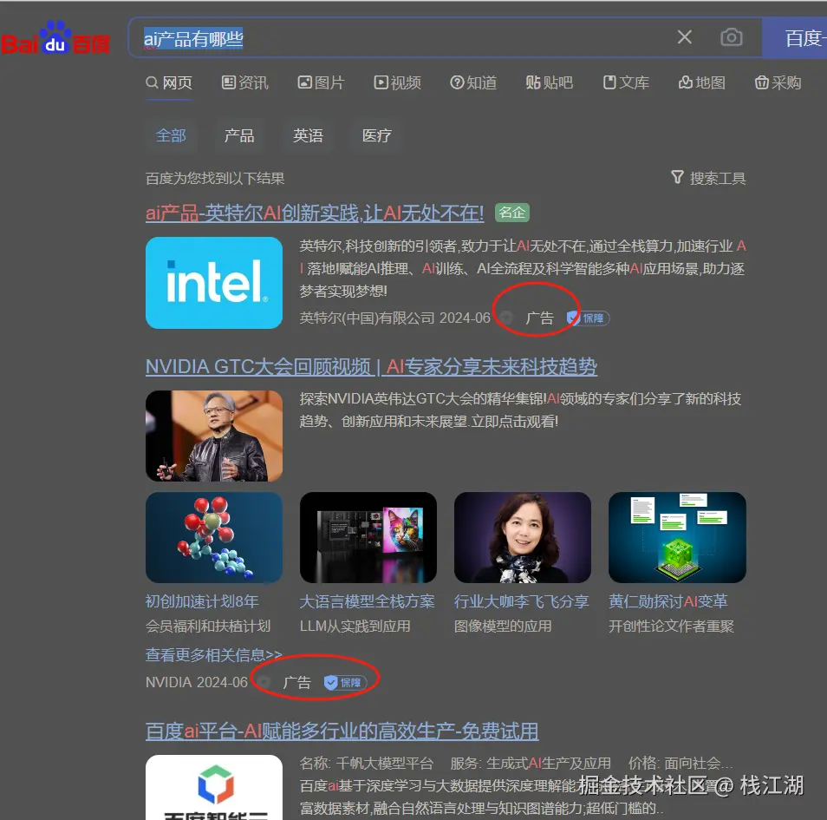
Task: Click LLM从实践到应用 caption
Action: tap(355, 626)
